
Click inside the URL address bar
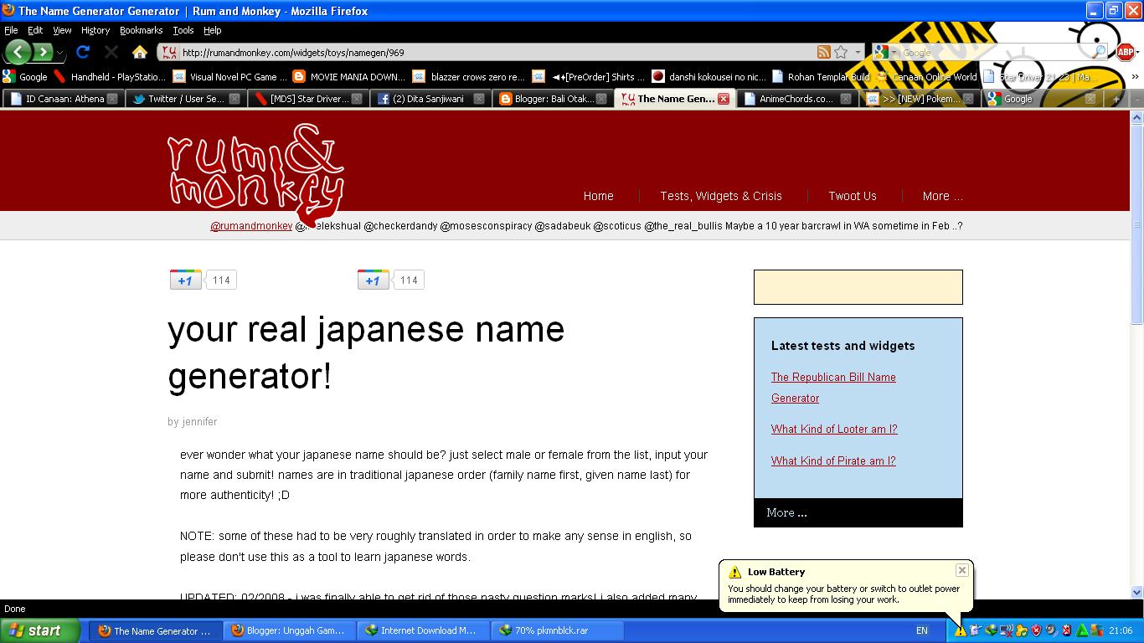pyautogui.click(x=419, y=51)
